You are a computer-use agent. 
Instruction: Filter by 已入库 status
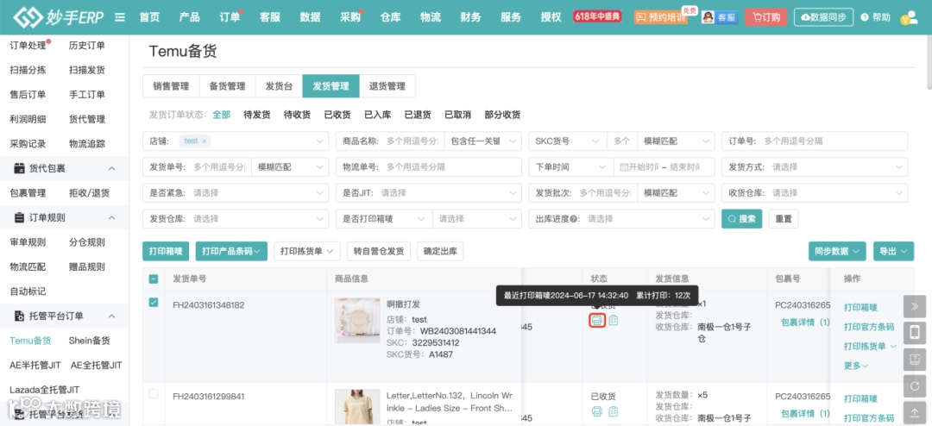377,115
